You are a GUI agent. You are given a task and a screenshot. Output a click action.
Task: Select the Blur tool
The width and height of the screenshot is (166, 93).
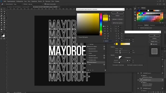tap(1, 22)
